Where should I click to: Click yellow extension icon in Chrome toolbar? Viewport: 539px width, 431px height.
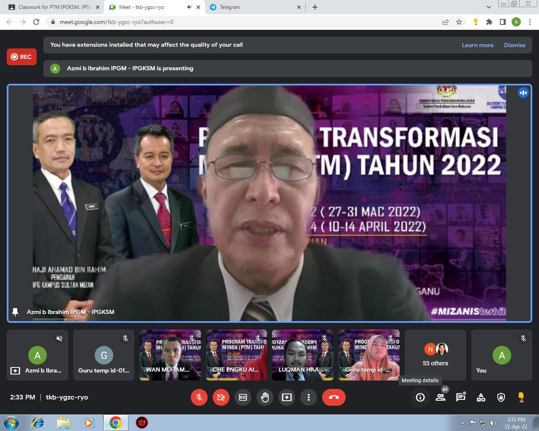coord(476,22)
